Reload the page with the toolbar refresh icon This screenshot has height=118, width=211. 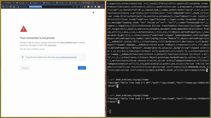[10, 7]
